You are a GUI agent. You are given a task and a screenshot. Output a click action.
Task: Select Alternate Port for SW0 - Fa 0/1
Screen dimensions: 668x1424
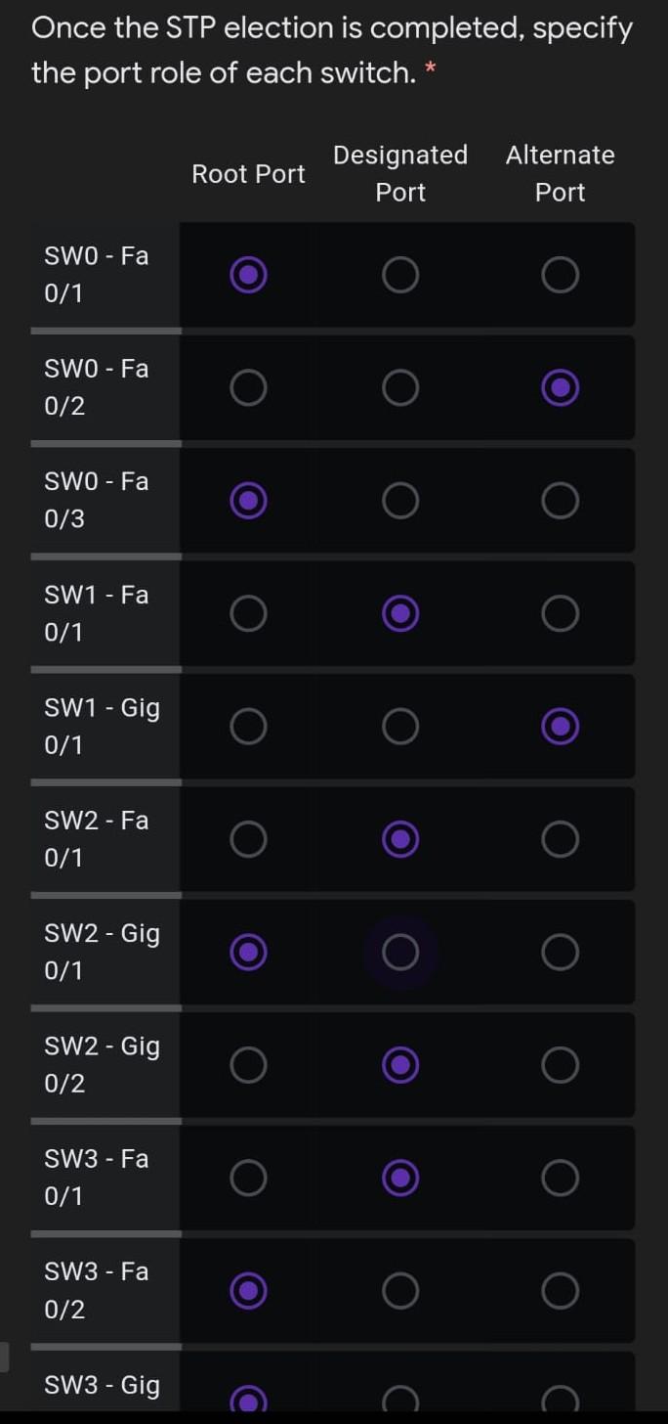(x=560, y=276)
